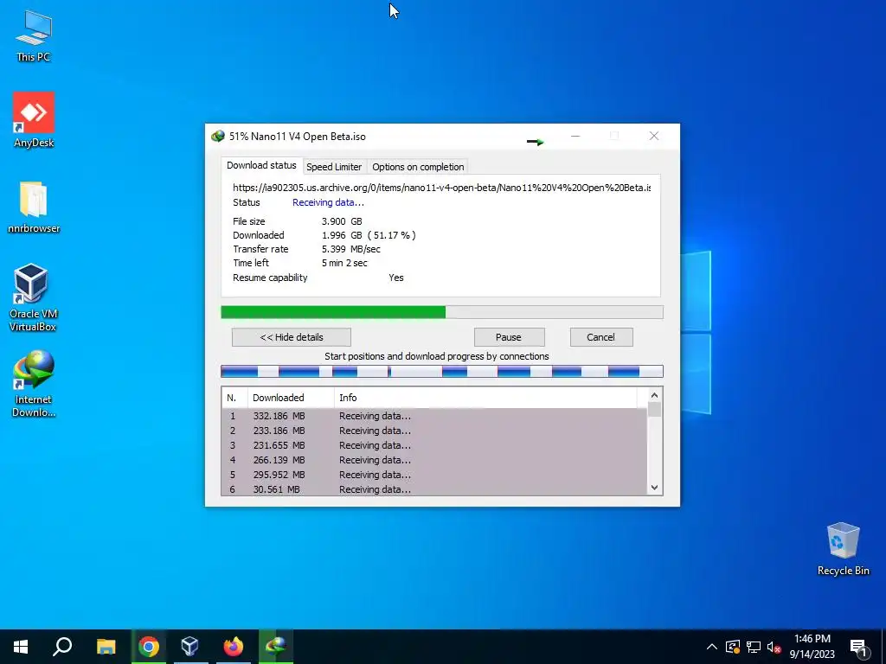This screenshot has width=886, height=664.
Task: Select connection 6 row with 30.561 MB
Action: tap(434, 489)
